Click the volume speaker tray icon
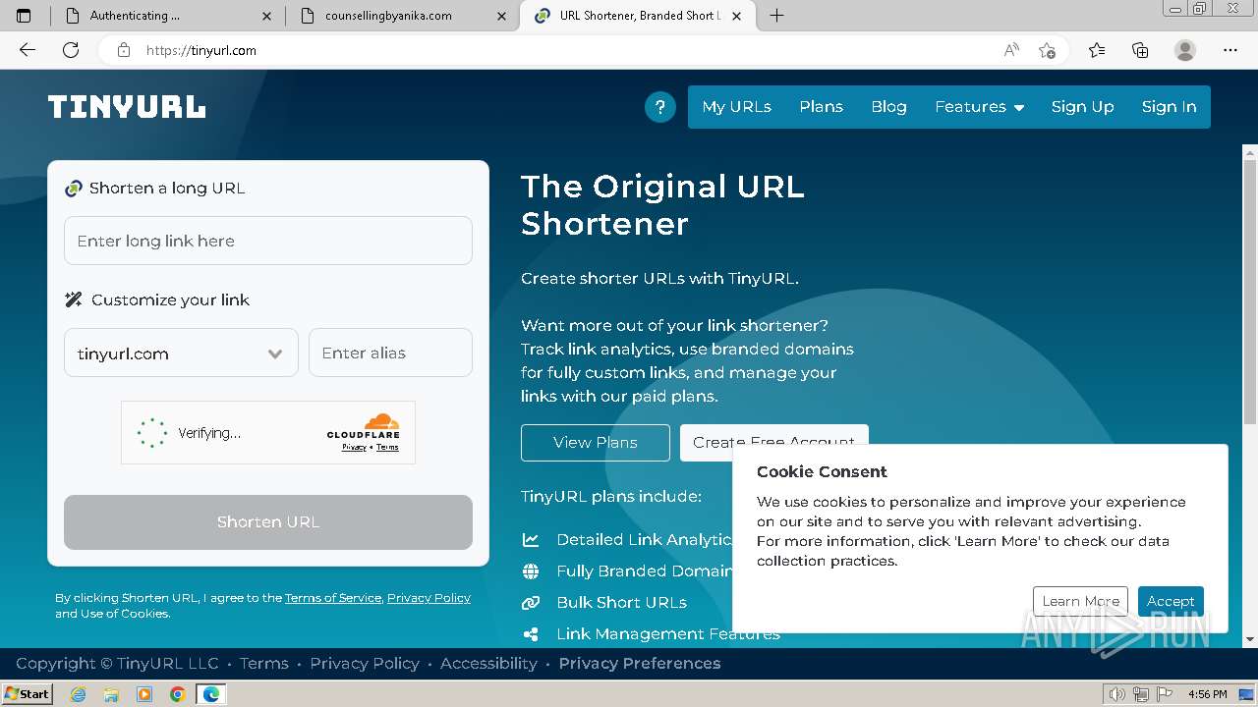 point(1115,694)
